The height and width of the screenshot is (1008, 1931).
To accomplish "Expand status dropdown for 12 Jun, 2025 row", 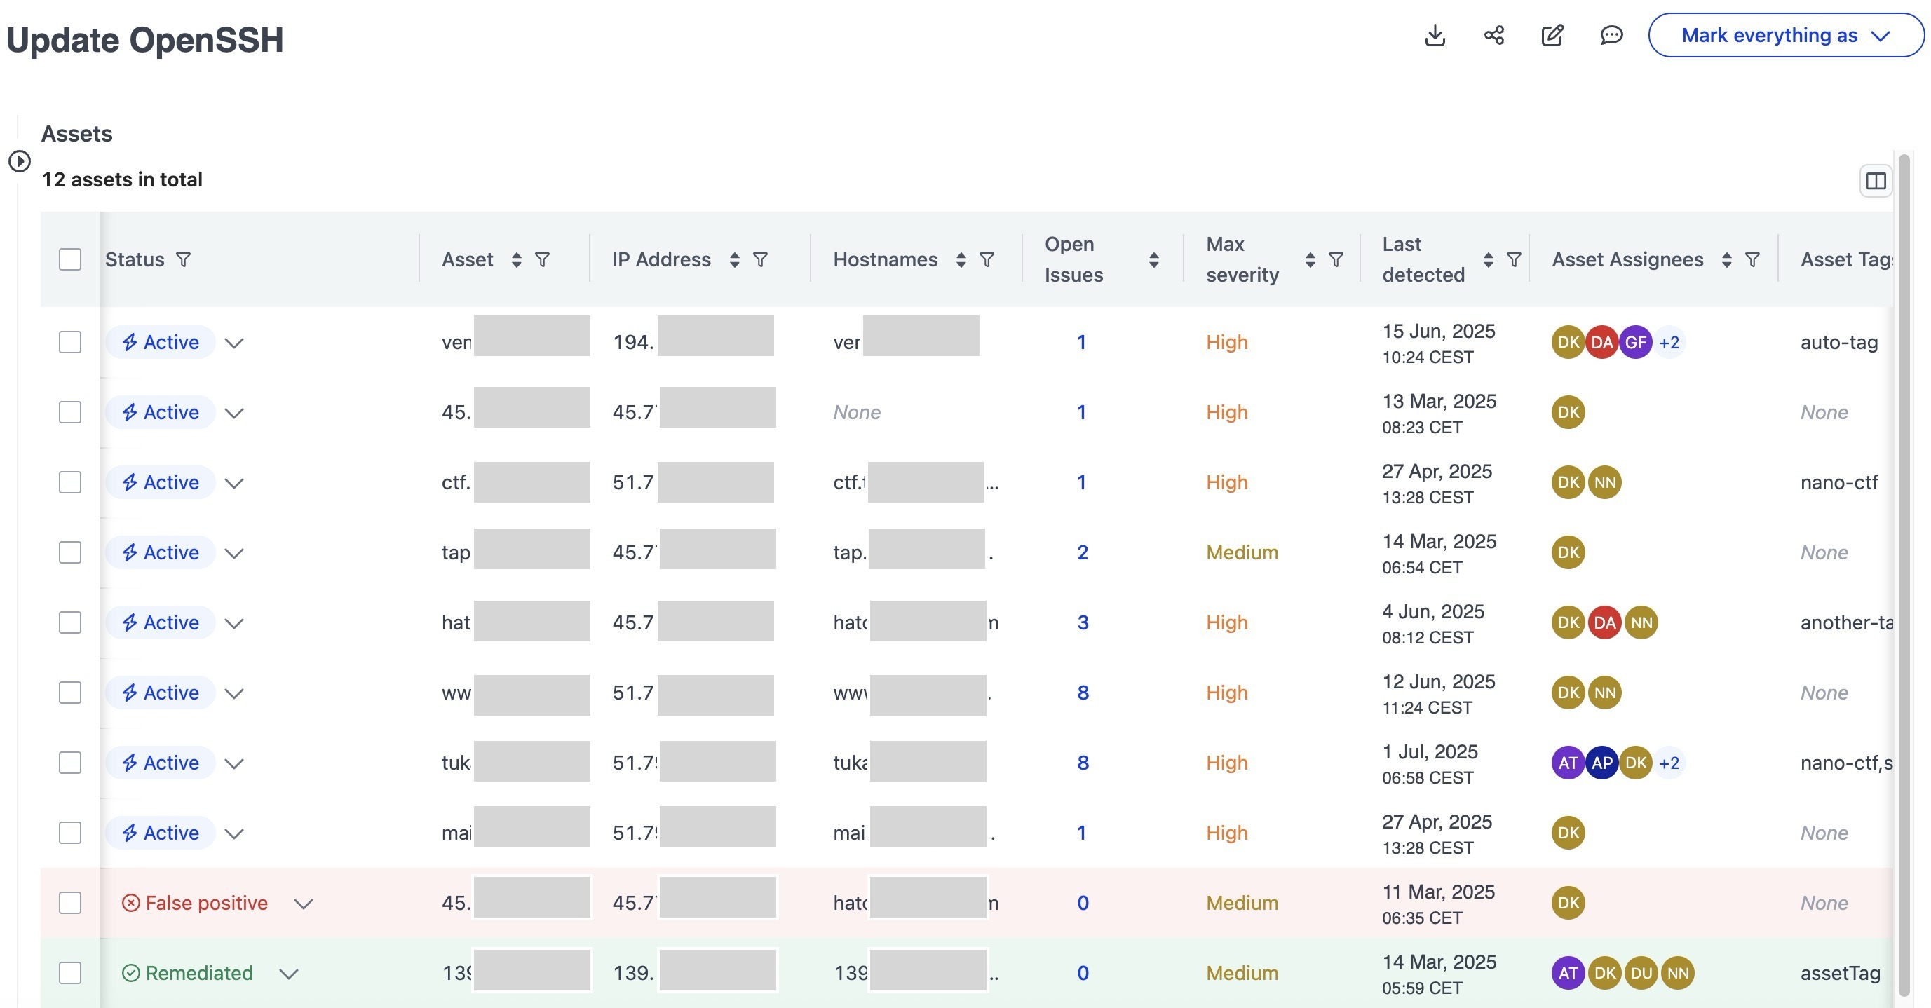I will 234,693.
